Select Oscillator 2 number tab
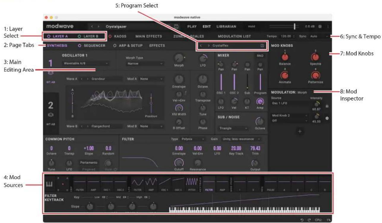Screen dimensions: 382x223 point(50,105)
